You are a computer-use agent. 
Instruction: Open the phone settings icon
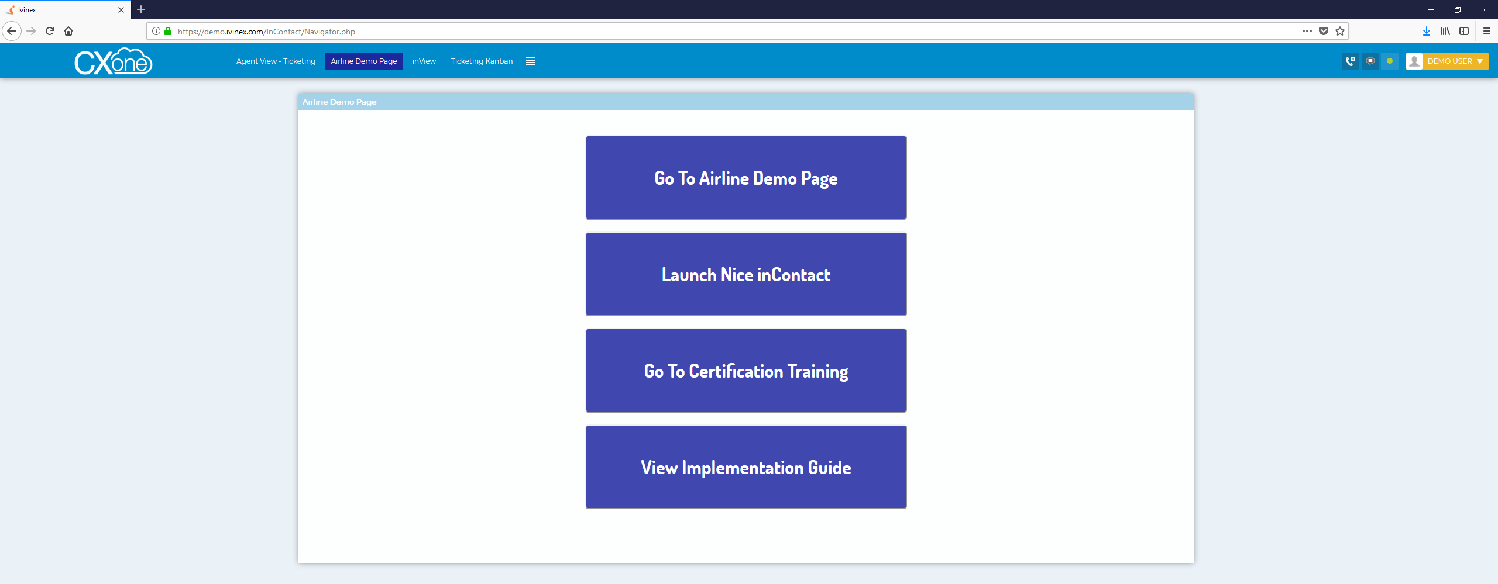pos(1350,61)
